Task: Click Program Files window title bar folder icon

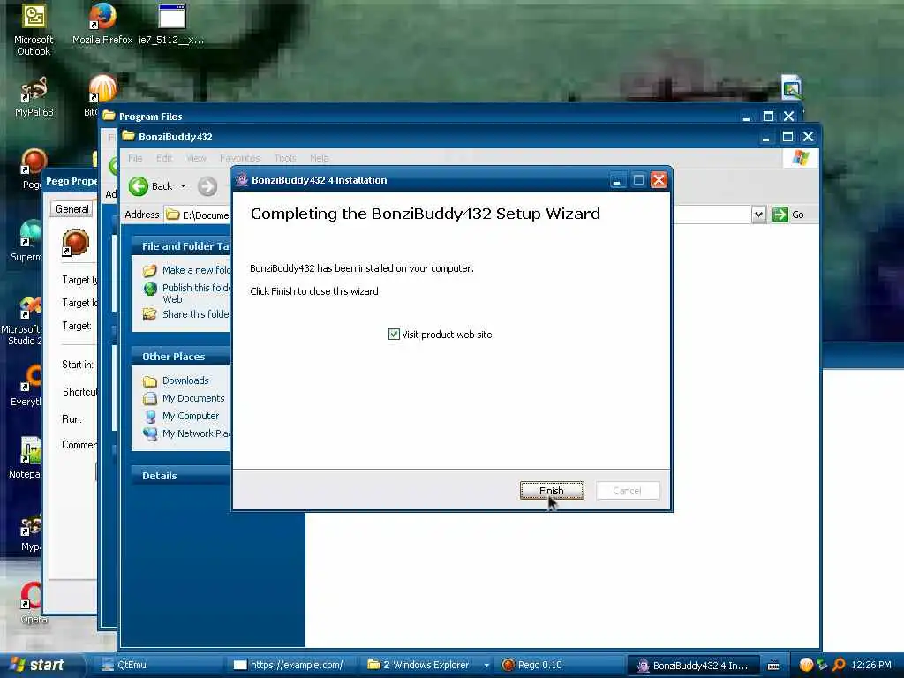Action: click(x=109, y=116)
